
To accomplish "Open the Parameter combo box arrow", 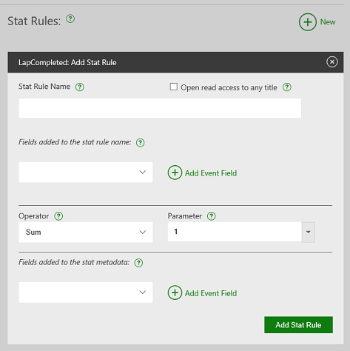I will (309, 232).
